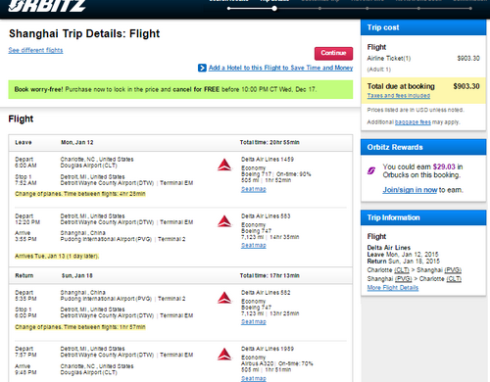The image size is (490, 382).
Task: Click the Orbitz logo
Action: point(46,5)
